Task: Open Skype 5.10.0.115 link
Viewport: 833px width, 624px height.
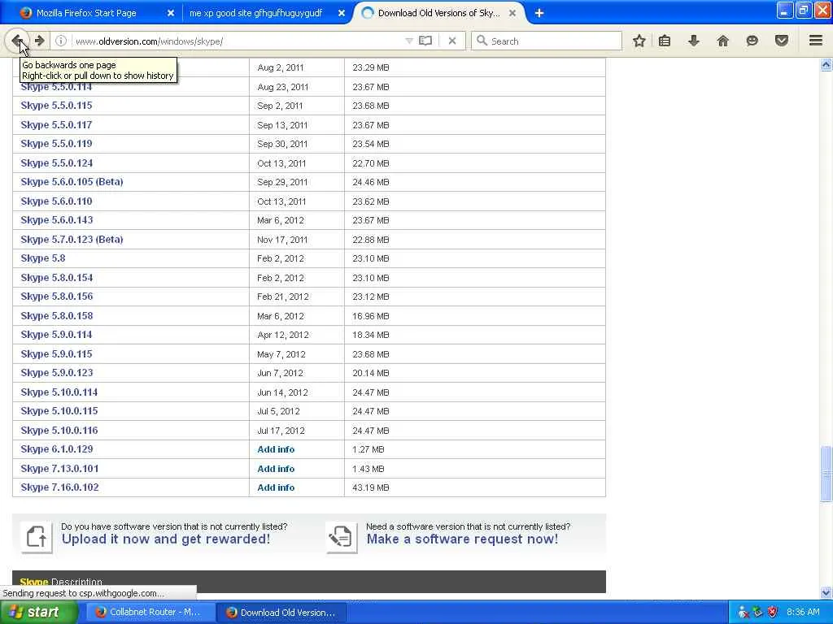Action: [59, 411]
